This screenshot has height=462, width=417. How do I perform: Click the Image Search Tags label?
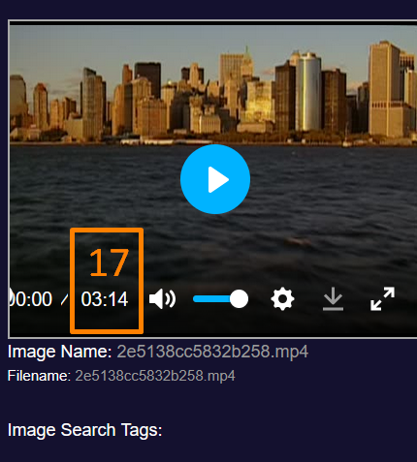pyautogui.click(x=84, y=430)
